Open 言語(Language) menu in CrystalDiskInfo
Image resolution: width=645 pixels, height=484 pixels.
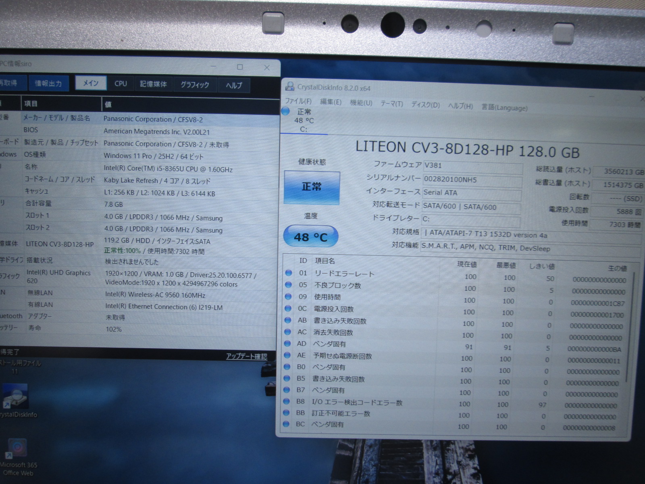504,107
